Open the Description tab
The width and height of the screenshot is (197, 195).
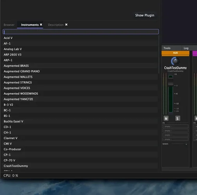click(x=56, y=25)
